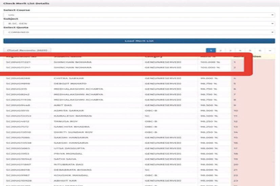This screenshot has width=280, height=186.
Task: Click the next page arrow in pagination
Action: tap(270, 50)
